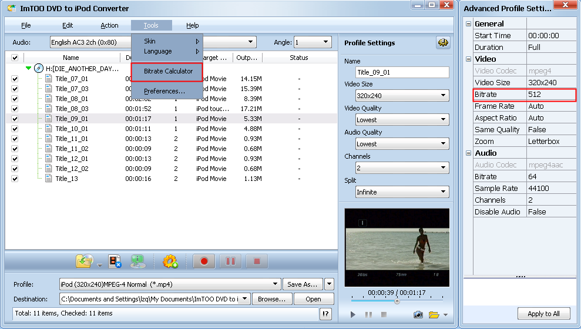Click the snapshot camera icon under preview
Image resolution: width=581 pixels, height=329 pixels.
418,314
